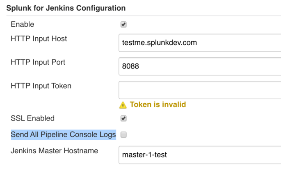Click into the HTTP Input Port field
Screen dimensions: 281x182
(200, 66)
